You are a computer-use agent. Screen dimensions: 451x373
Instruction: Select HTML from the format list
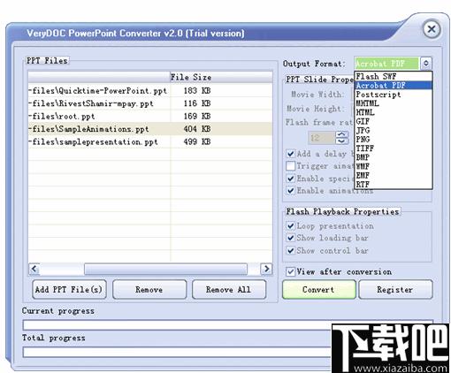tap(394, 112)
